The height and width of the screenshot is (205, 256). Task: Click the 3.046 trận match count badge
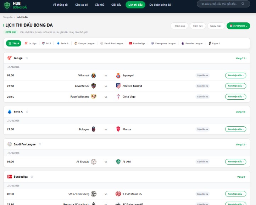tap(11, 32)
